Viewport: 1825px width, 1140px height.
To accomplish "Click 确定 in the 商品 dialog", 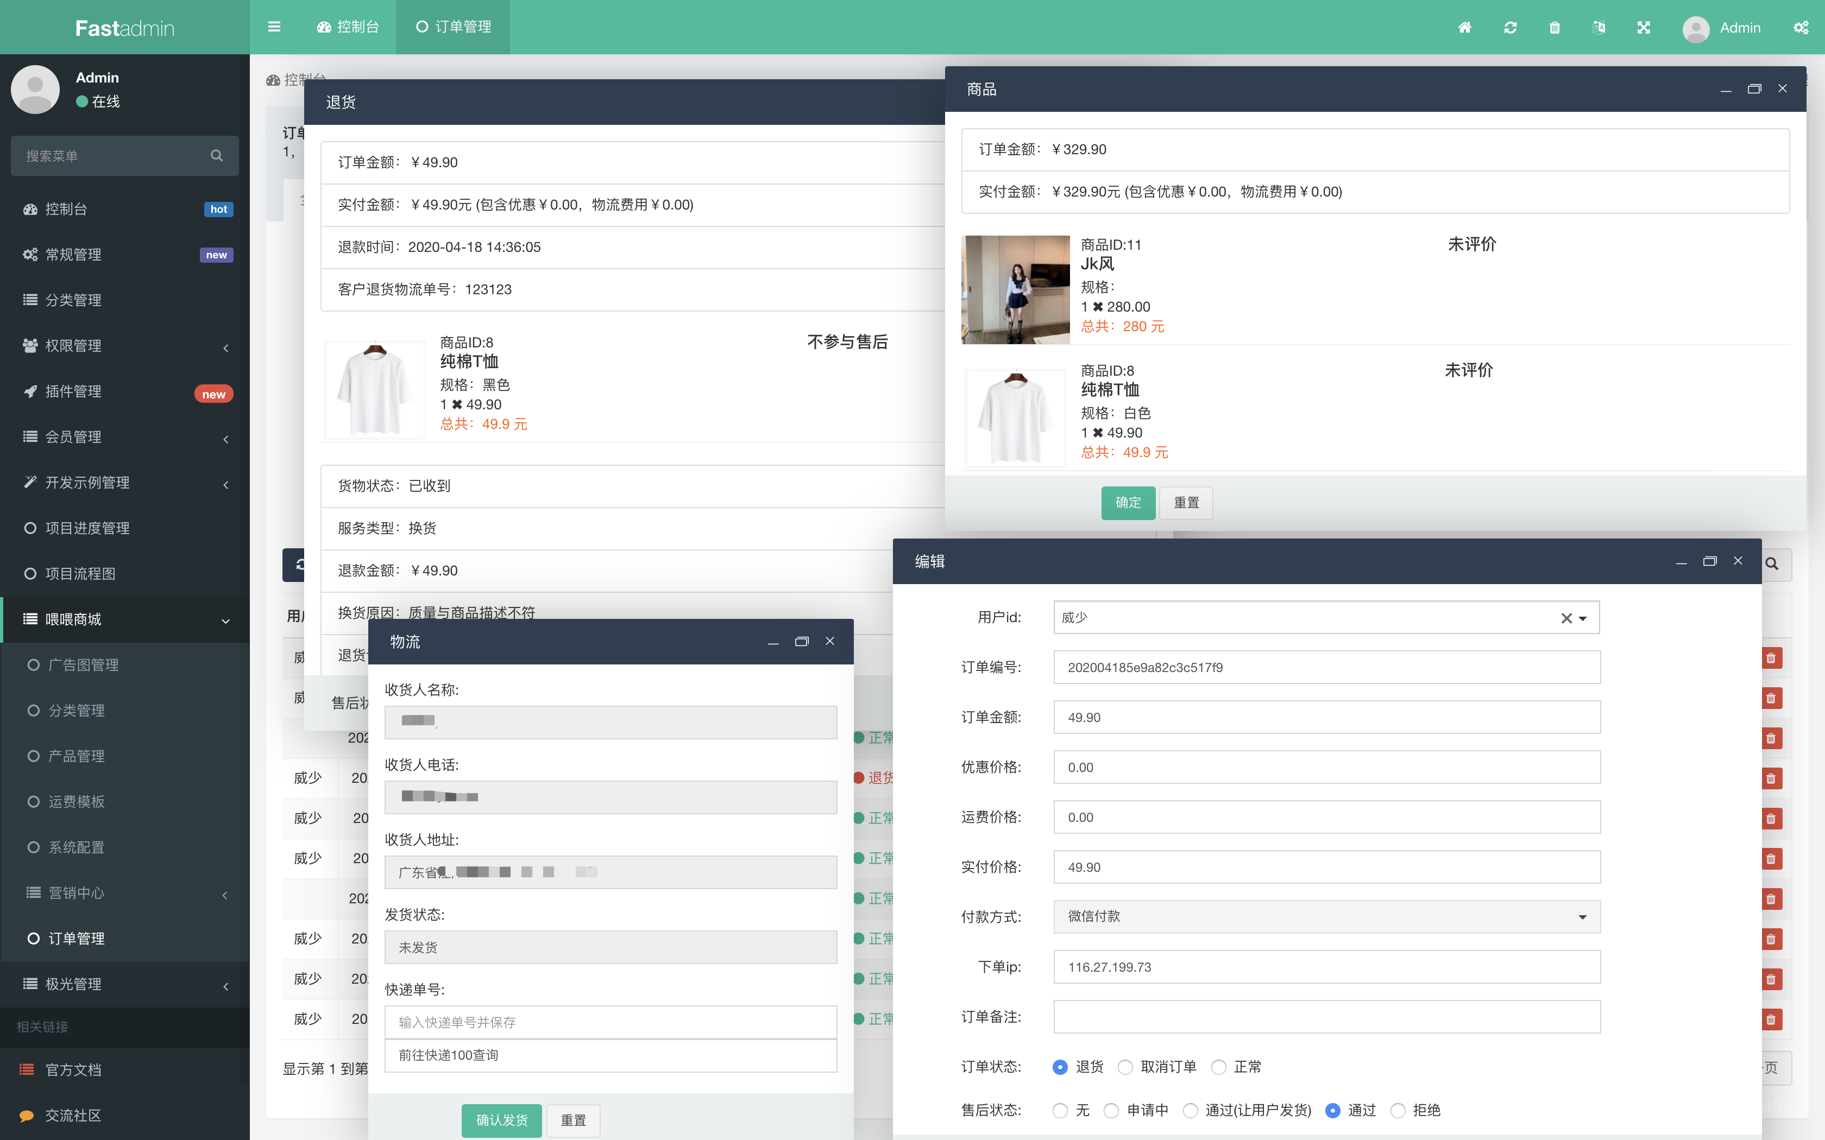I will [x=1128, y=503].
